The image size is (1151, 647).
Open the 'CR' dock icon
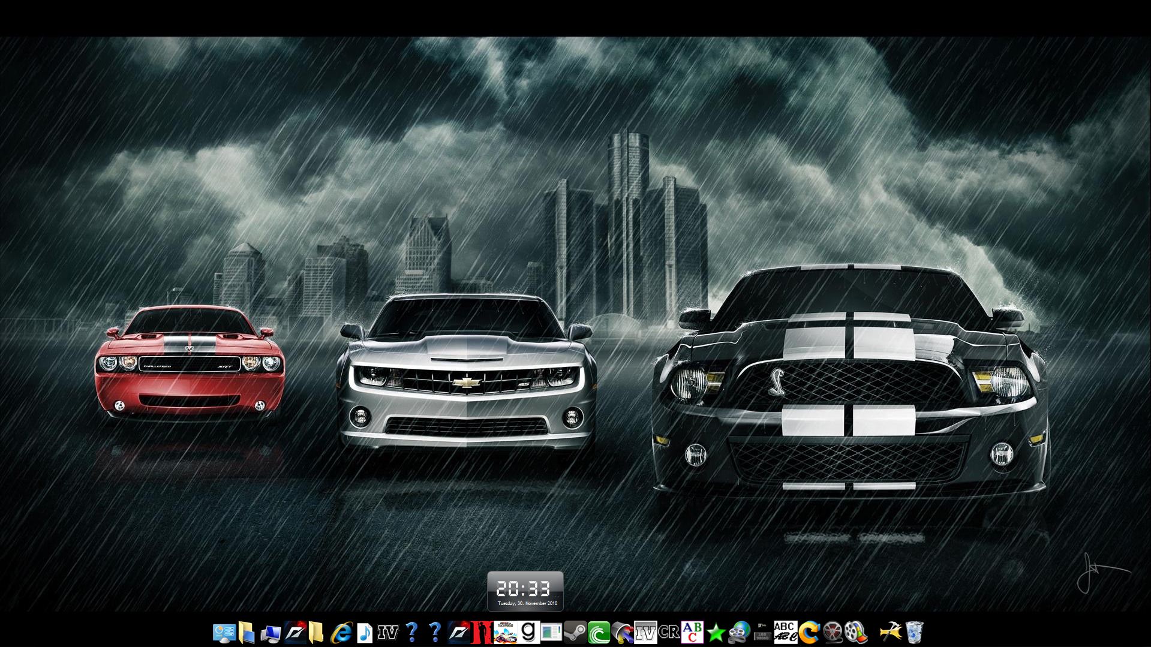[669, 633]
